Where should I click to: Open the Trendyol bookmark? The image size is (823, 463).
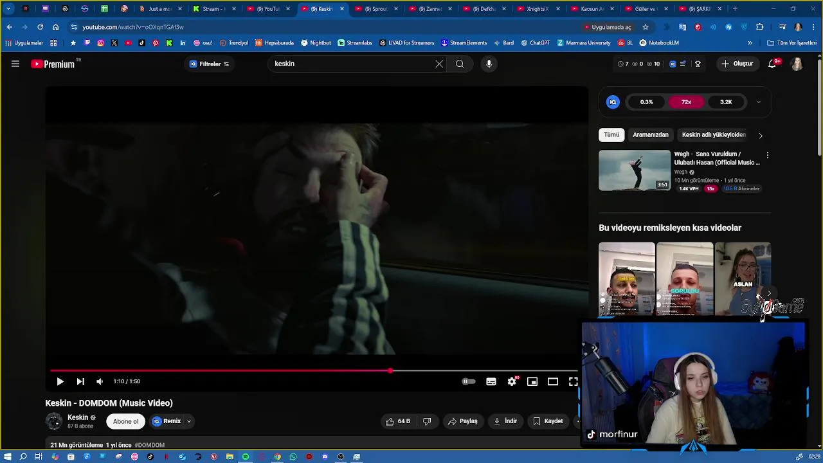point(234,43)
